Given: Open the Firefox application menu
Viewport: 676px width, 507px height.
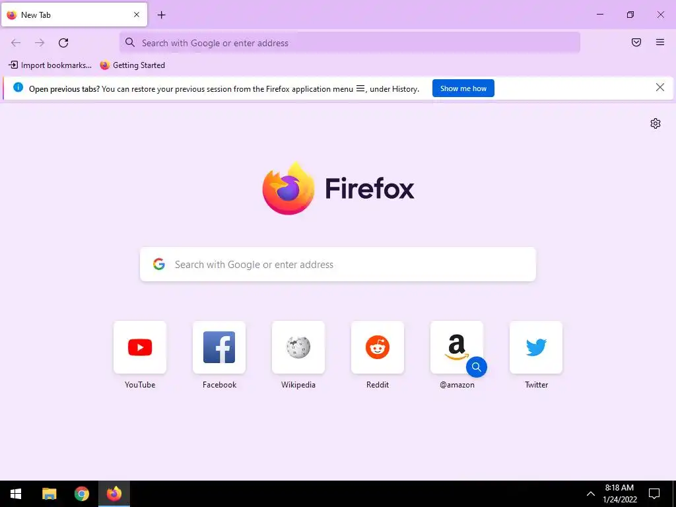Looking at the screenshot, I should point(660,42).
